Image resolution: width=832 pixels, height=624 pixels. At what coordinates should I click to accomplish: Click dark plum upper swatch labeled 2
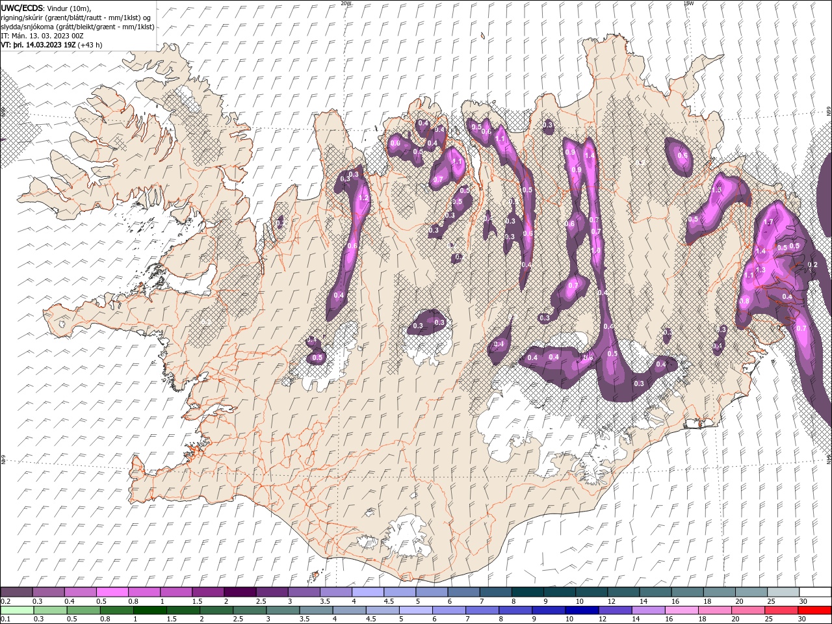click(x=239, y=592)
